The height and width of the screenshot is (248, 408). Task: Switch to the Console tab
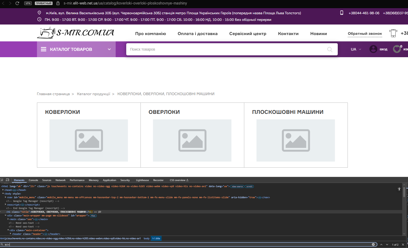coord(33,180)
